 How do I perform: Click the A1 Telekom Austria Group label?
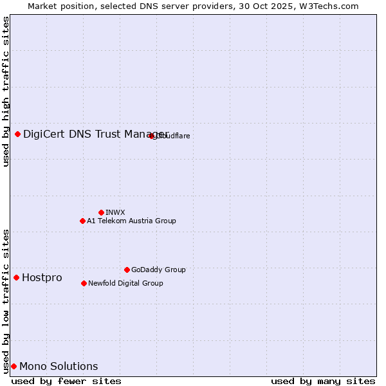131,221
